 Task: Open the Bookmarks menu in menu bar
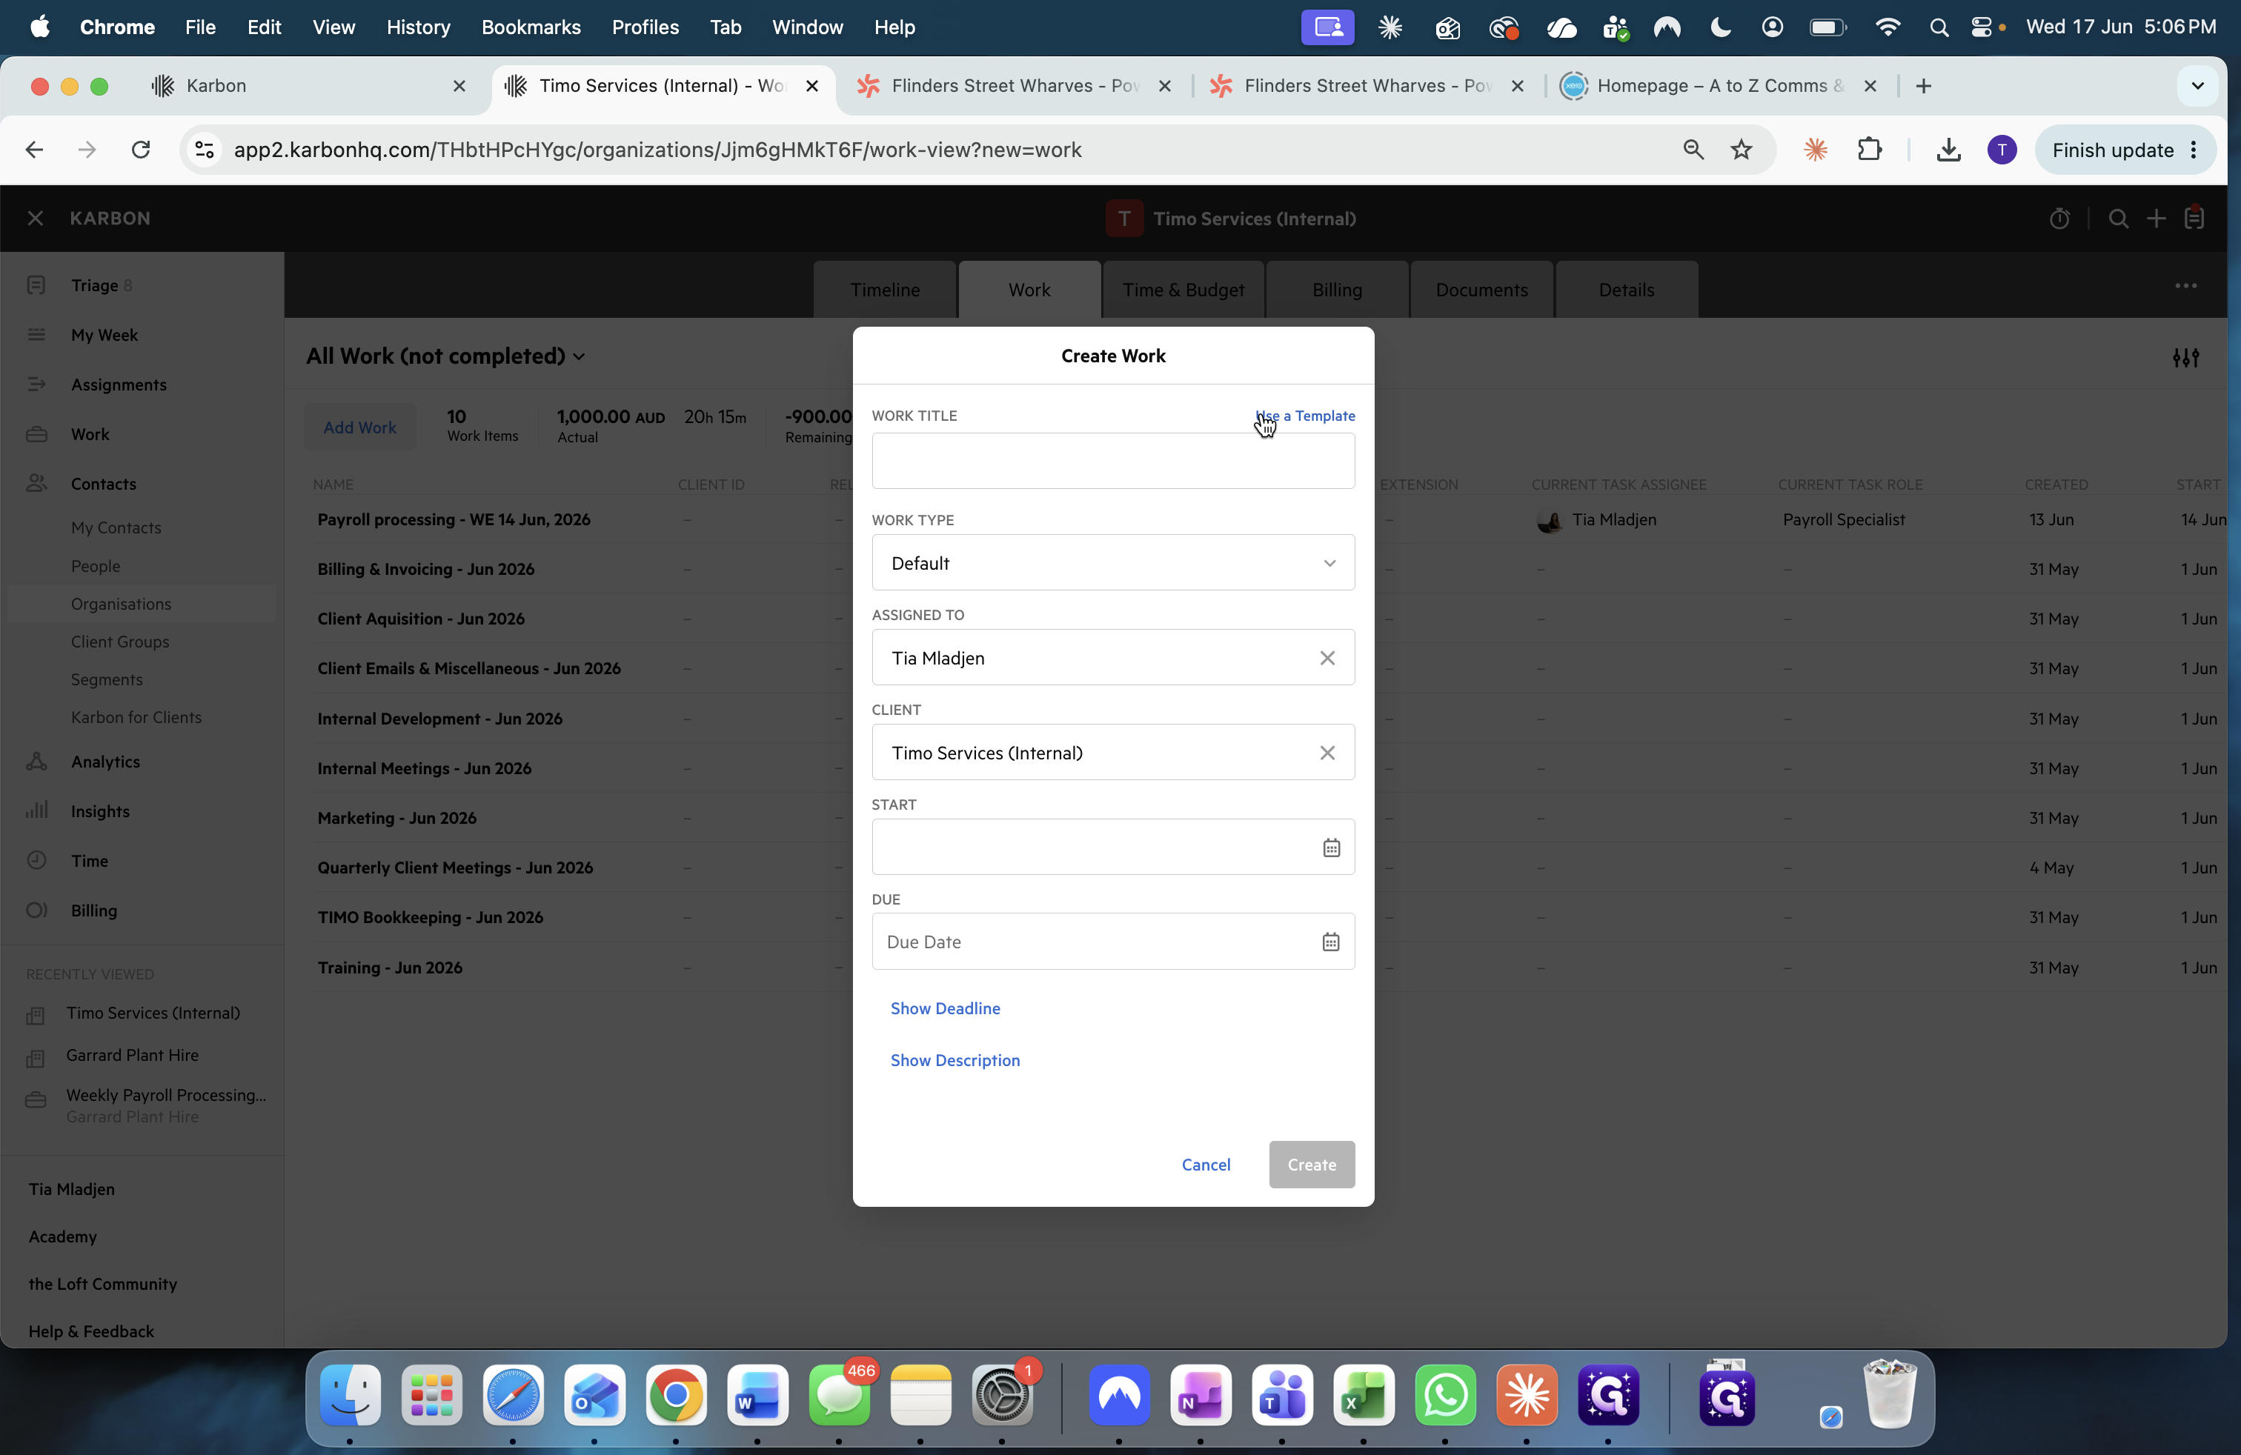pos(531,27)
